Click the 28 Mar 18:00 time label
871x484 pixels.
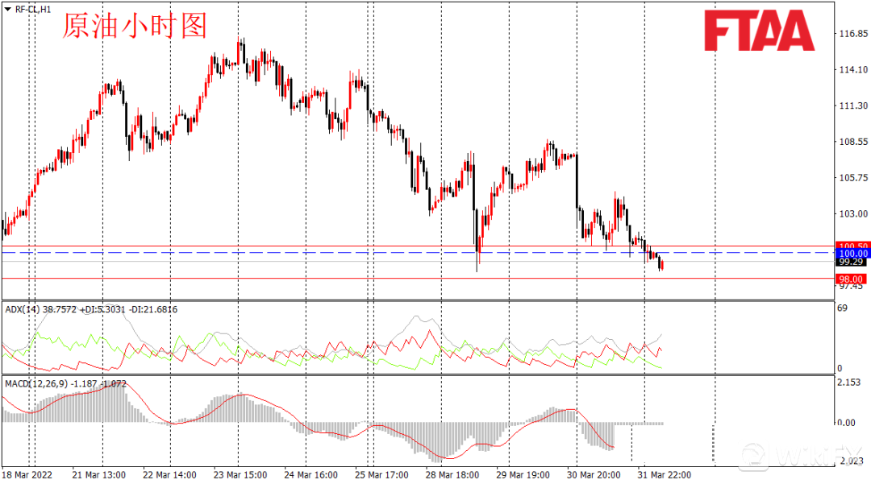coord(451,475)
